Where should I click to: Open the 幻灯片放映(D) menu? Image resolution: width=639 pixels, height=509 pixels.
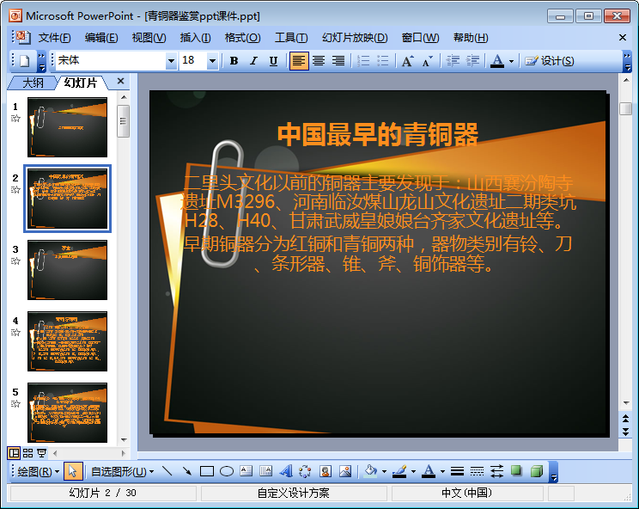(355, 38)
